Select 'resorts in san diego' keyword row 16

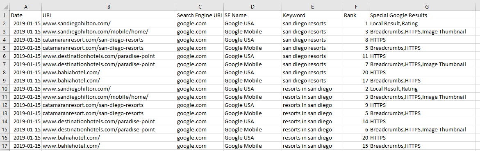click(x=312, y=138)
